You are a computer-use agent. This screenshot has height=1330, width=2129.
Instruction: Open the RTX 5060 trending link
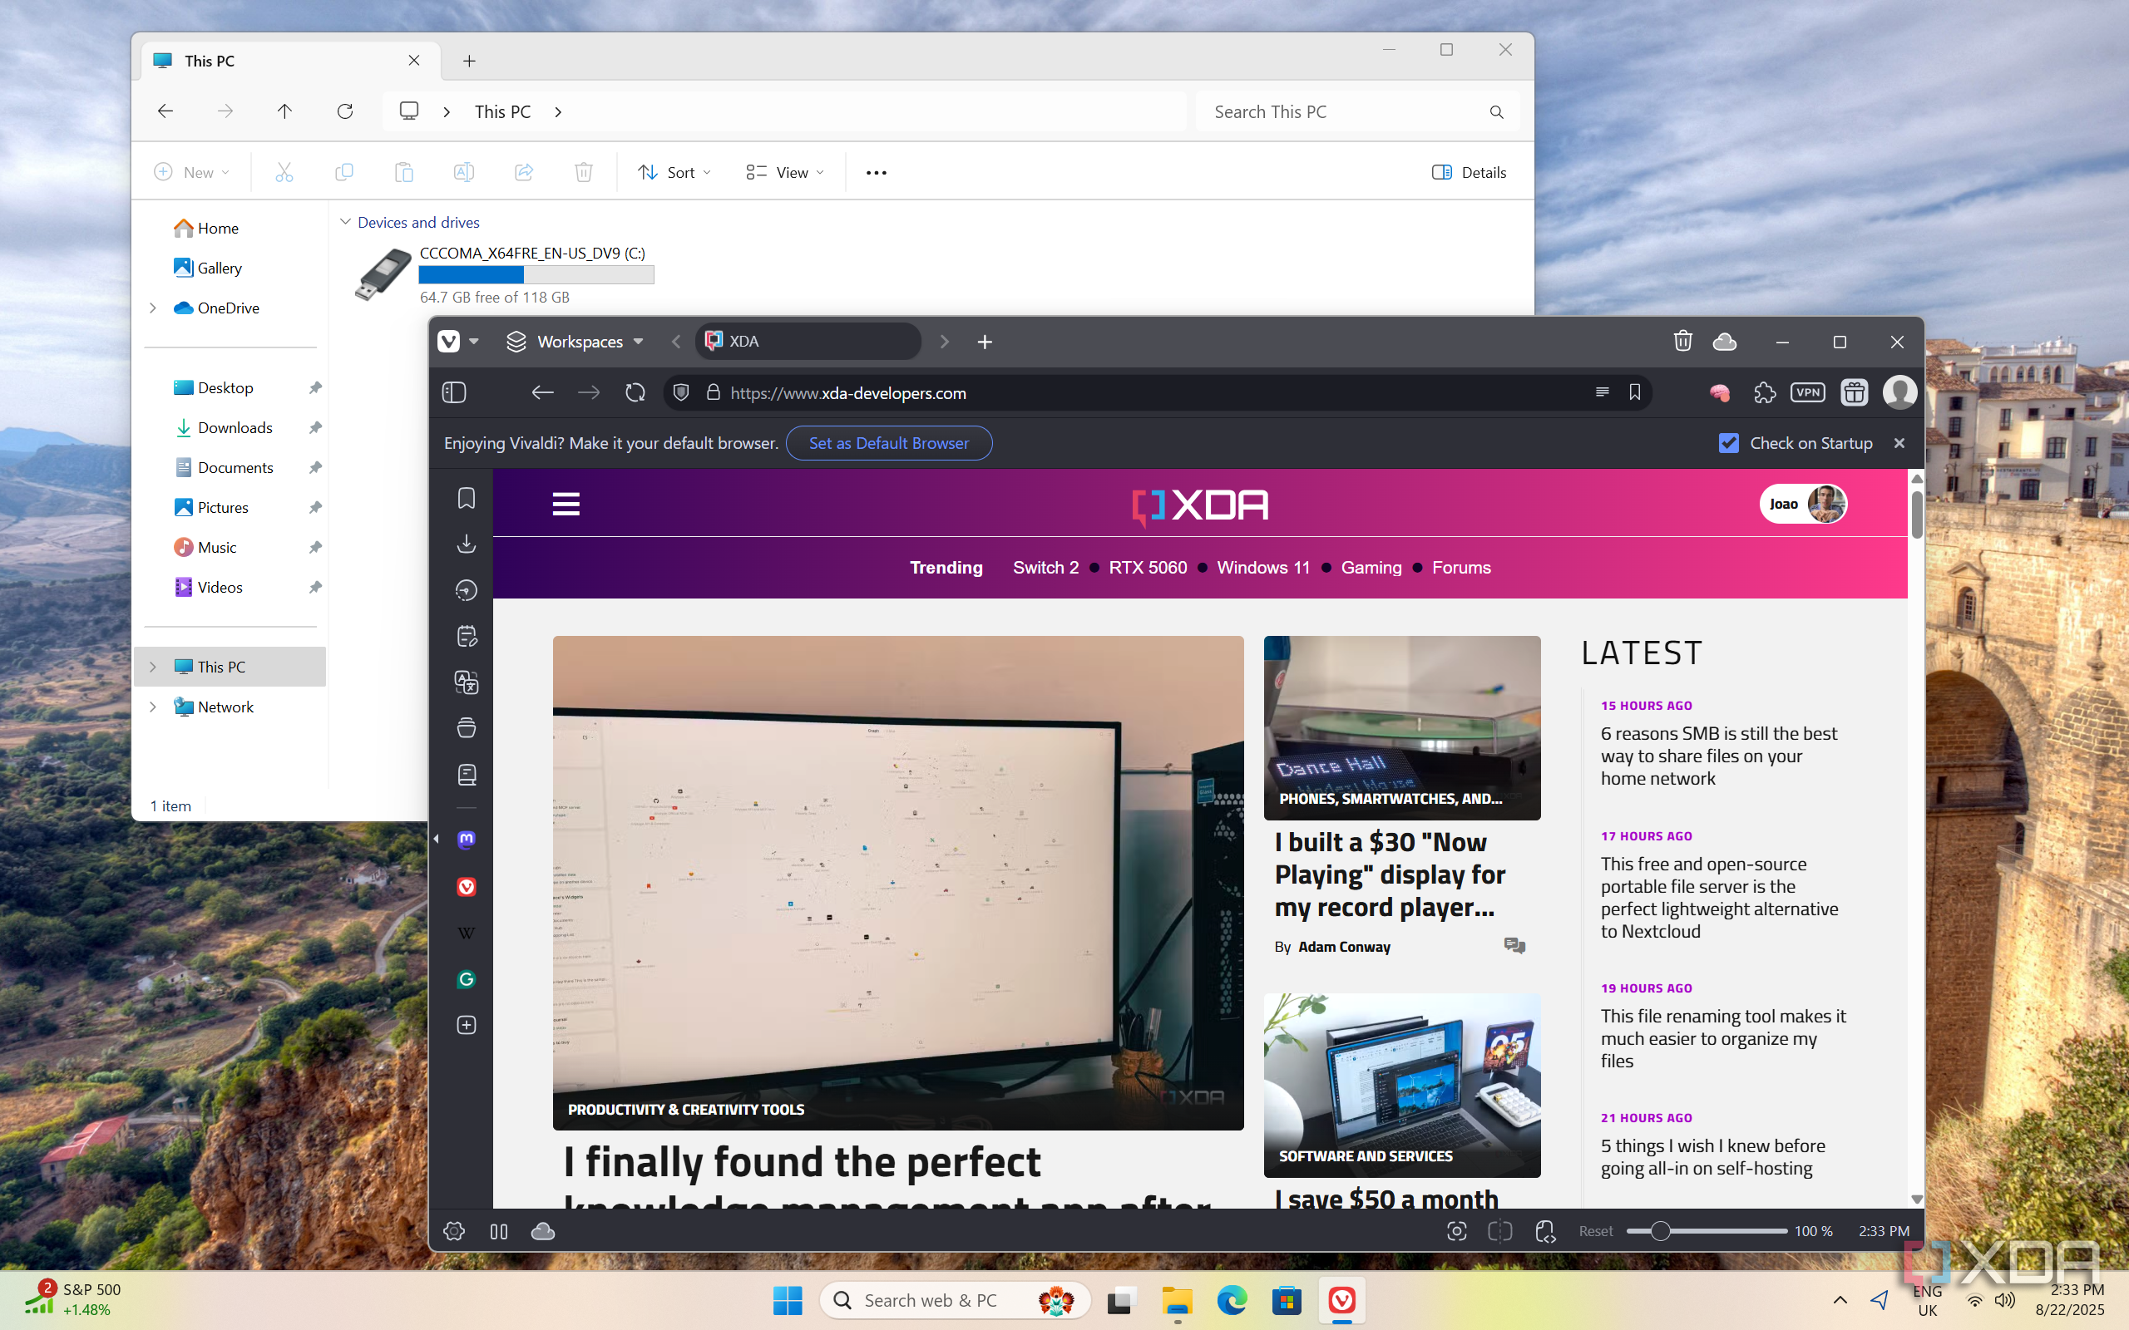(1147, 568)
